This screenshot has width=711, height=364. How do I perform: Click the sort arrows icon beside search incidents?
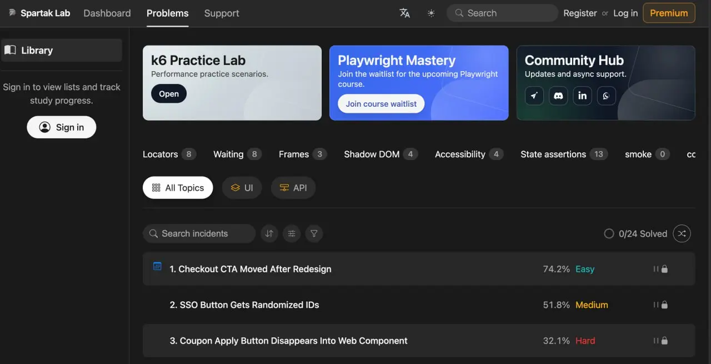click(269, 233)
